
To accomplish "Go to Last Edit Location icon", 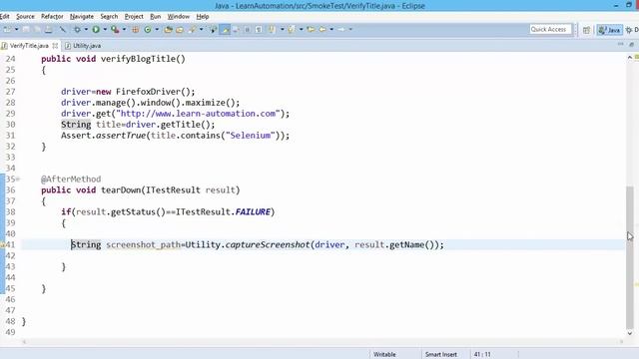I will pos(311,29).
